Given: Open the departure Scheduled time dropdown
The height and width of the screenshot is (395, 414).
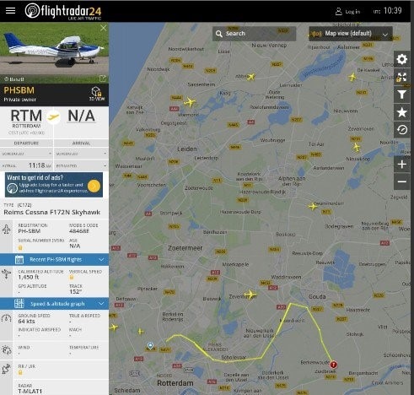Looking at the screenshot, I should pyautogui.click(x=26, y=154).
